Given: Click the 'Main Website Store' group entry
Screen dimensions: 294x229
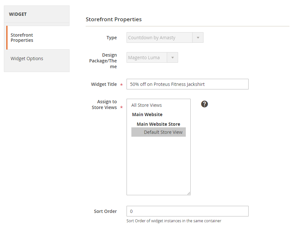Looking at the screenshot, I should [x=158, y=124].
